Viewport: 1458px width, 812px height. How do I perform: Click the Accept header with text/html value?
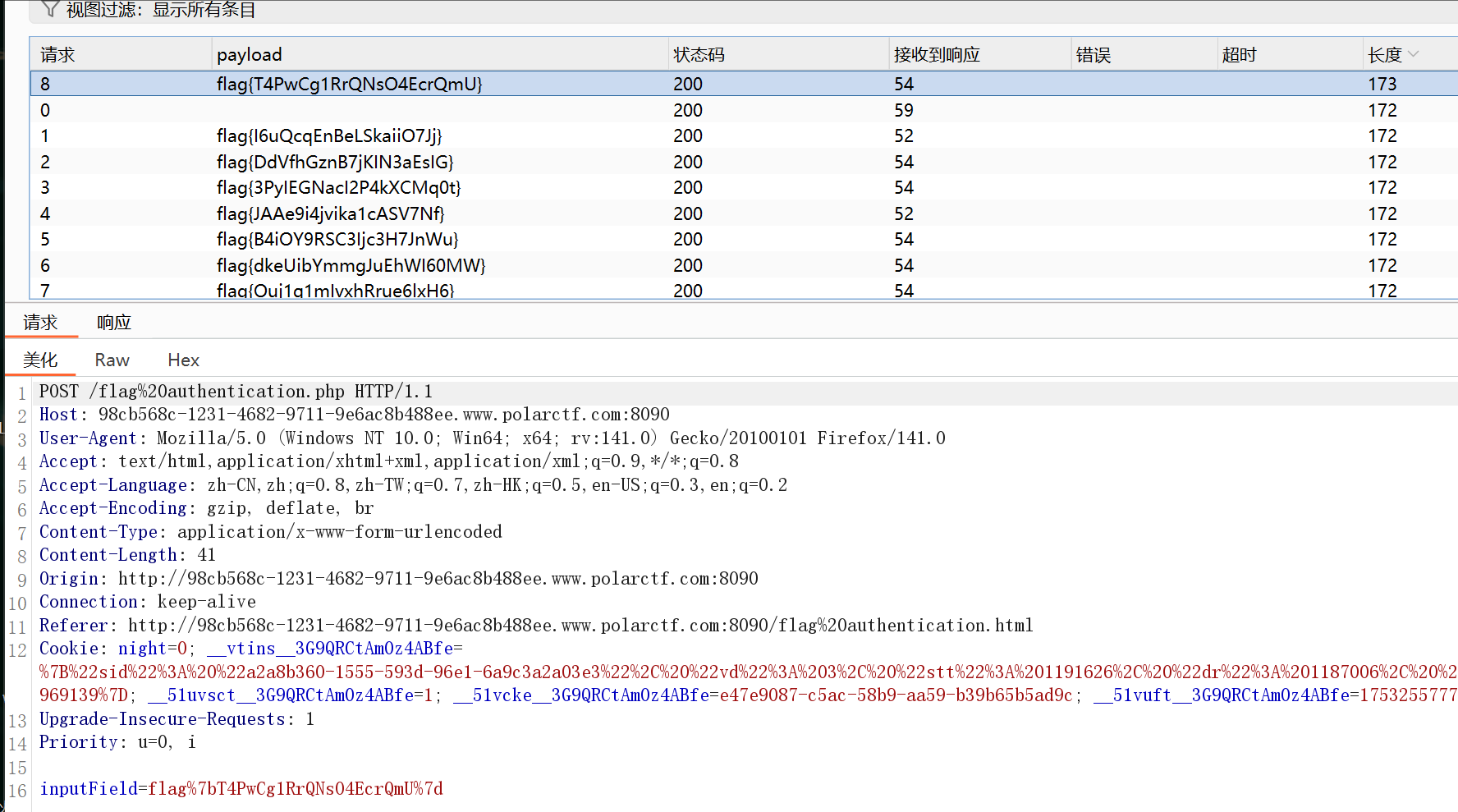click(x=389, y=461)
